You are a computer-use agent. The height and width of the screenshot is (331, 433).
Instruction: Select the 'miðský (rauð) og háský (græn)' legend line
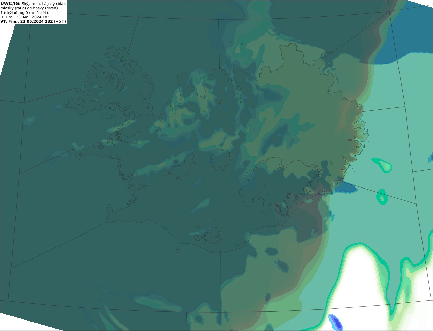point(29,8)
